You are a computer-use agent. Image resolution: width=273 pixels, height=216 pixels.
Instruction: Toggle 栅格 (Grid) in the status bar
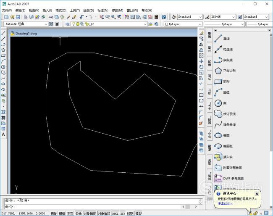tap(62, 213)
